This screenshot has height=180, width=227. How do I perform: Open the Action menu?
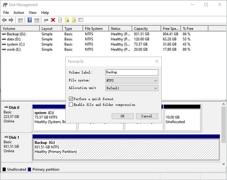coord(19,13)
